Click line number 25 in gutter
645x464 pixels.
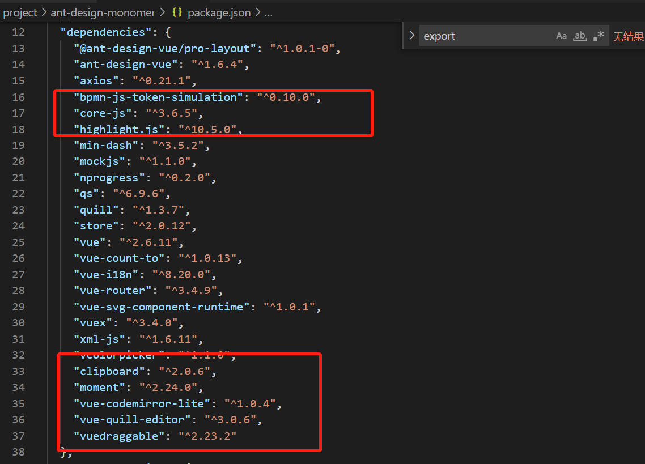click(x=18, y=242)
